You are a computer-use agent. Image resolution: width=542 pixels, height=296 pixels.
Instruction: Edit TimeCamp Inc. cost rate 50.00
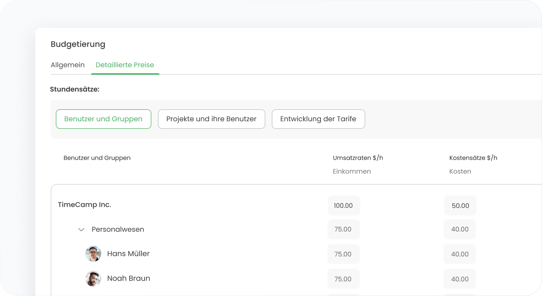460,206
